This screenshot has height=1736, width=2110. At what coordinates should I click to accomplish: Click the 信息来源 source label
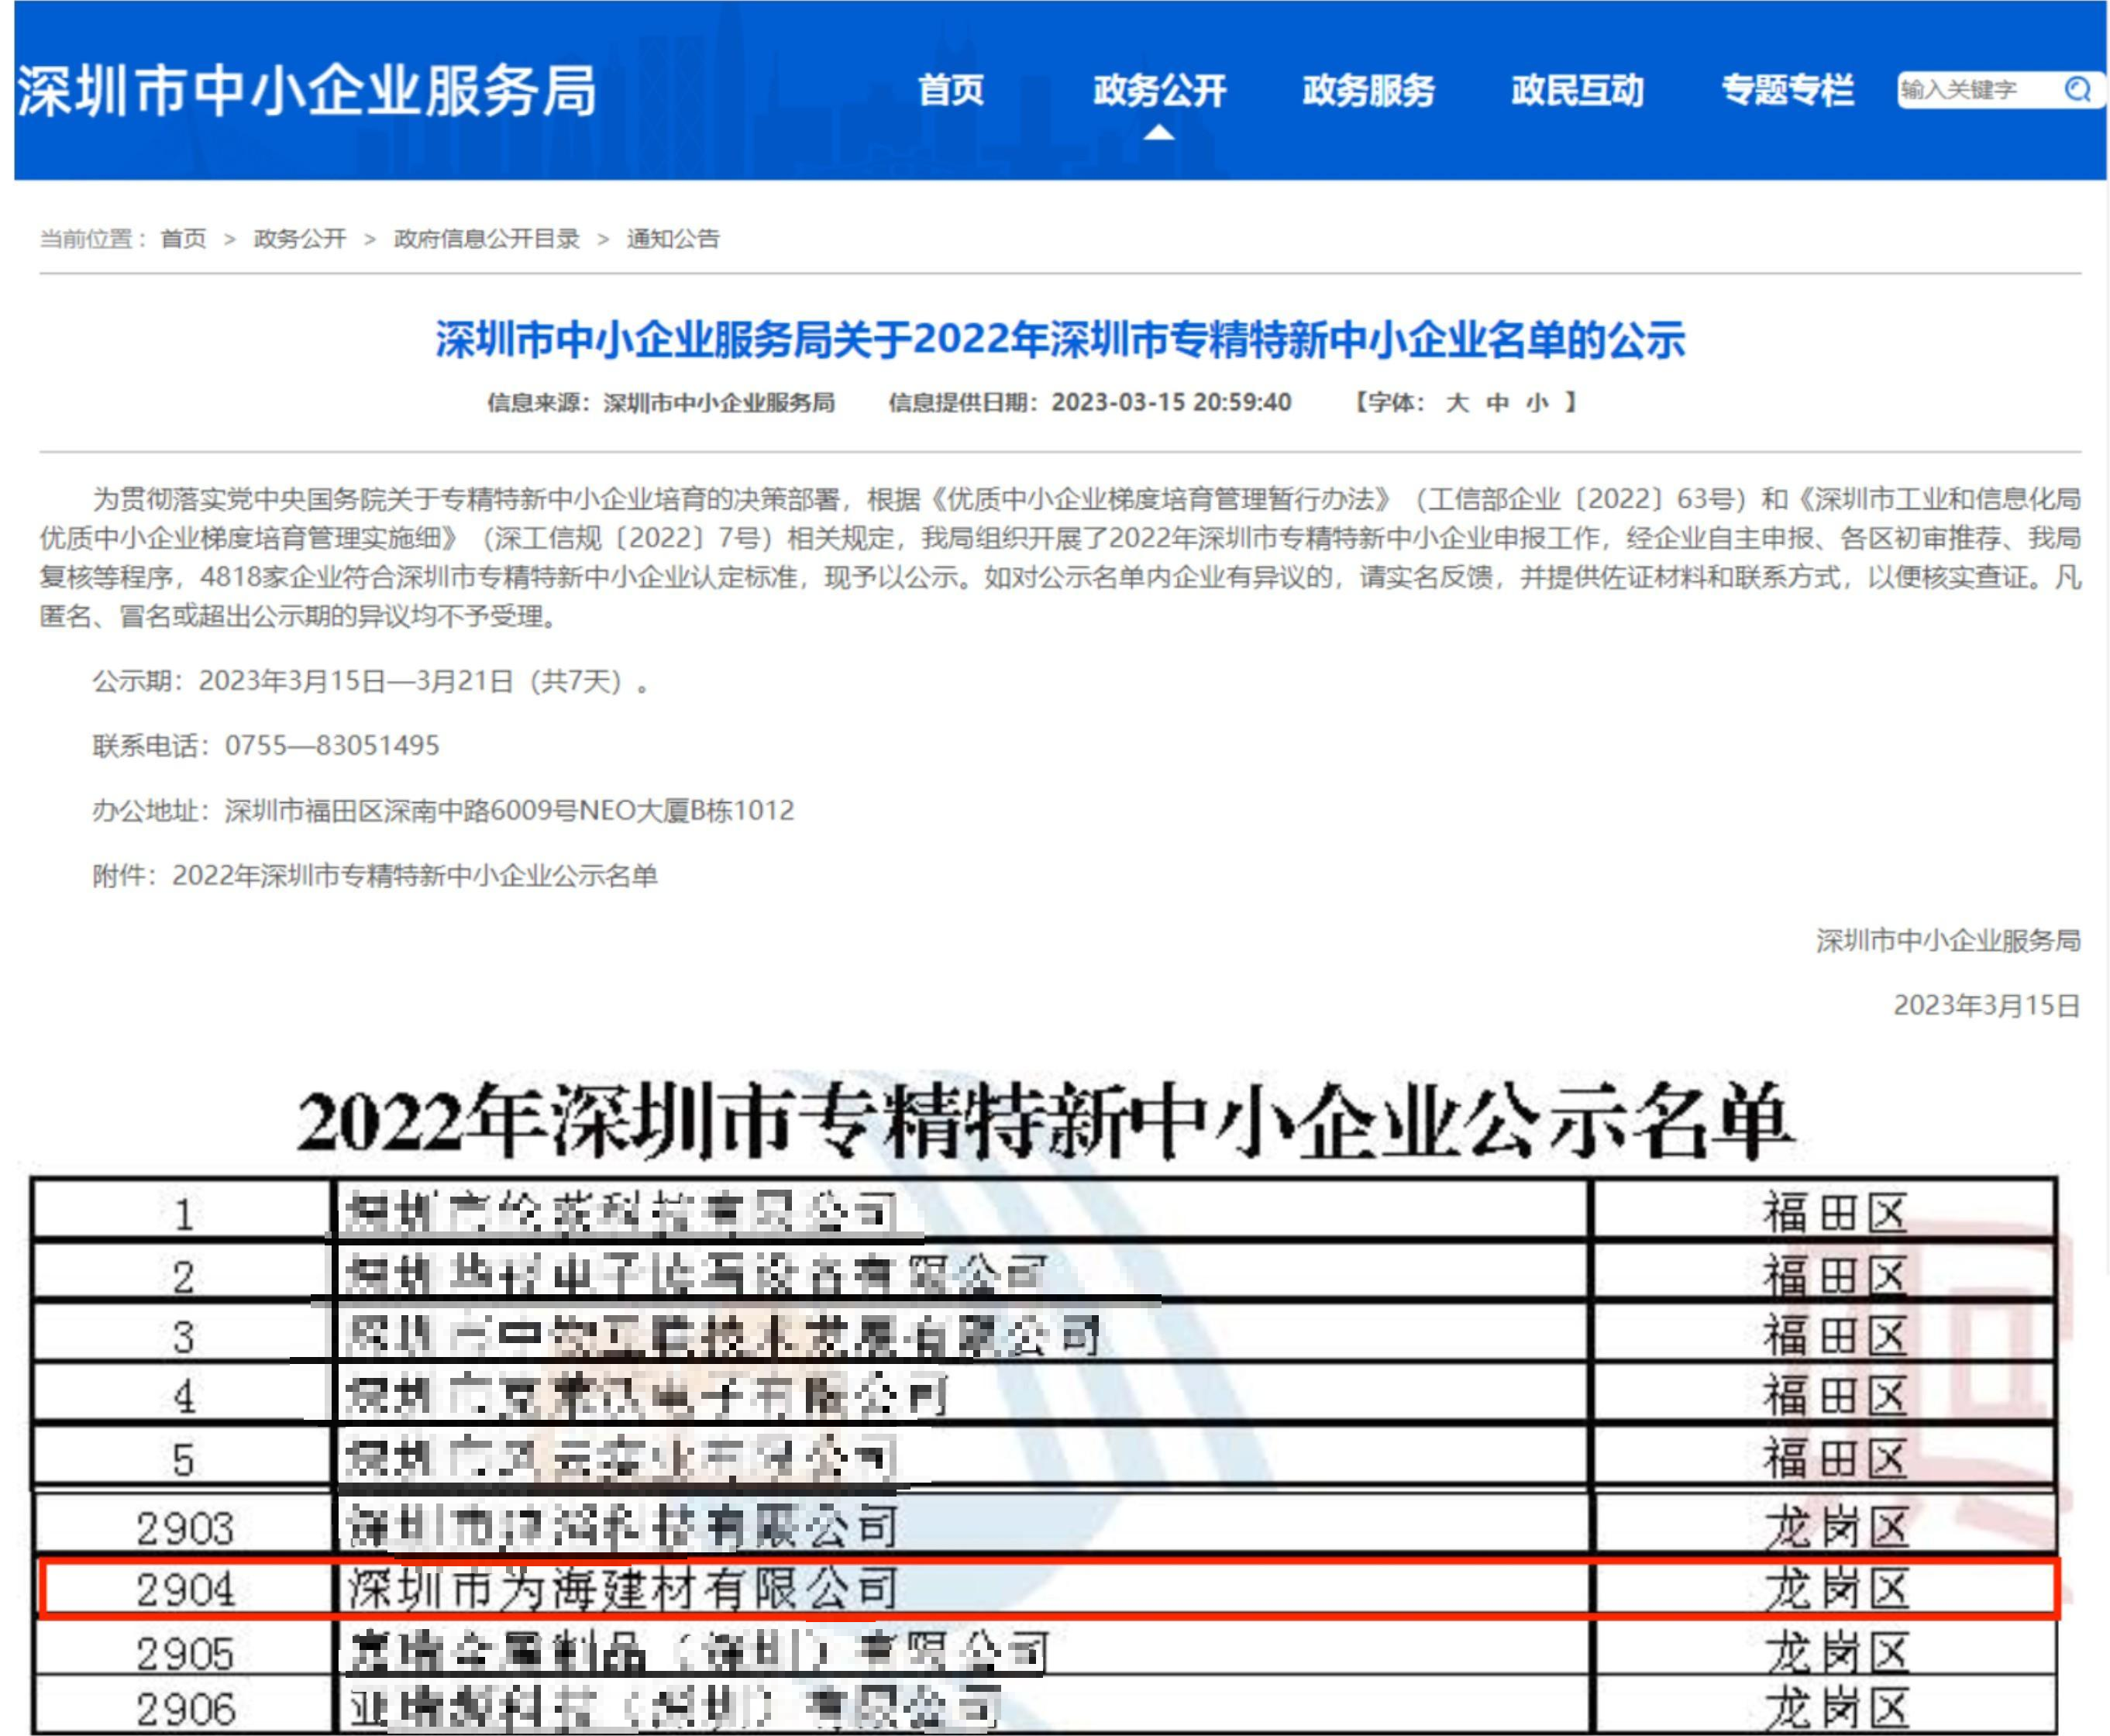coord(661,402)
